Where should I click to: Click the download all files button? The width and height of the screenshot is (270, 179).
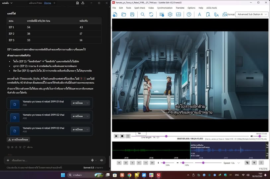tap(18, 140)
